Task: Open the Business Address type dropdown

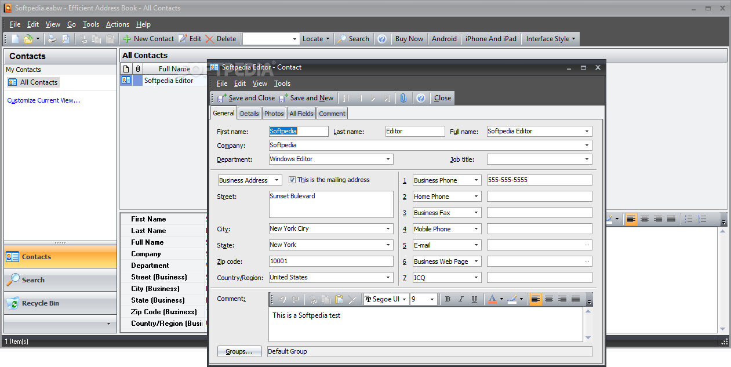Action: click(x=277, y=180)
